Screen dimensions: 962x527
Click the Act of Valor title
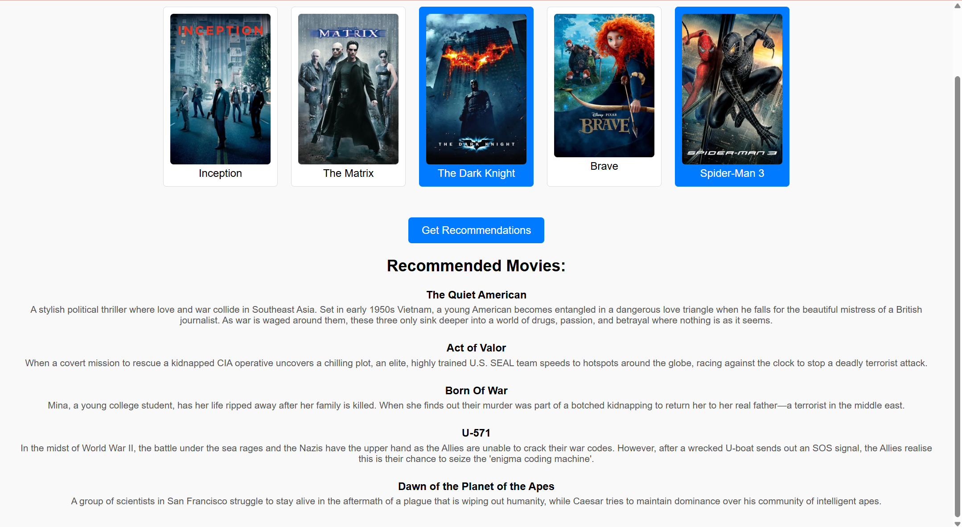(476, 348)
